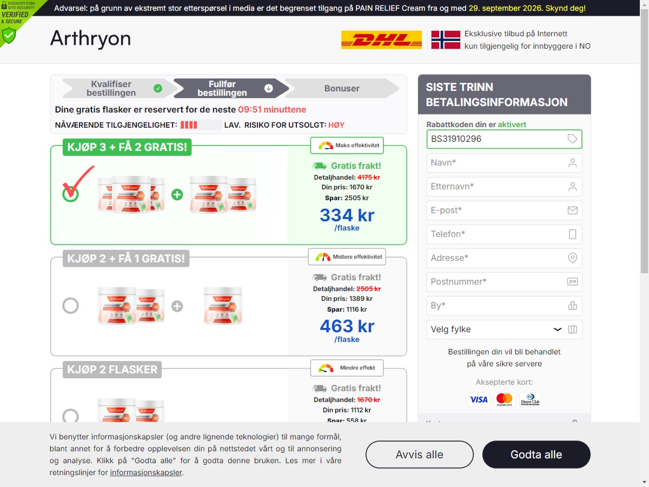
Task: Click the chevron arrow in Velg fylke
Action: click(558, 330)
